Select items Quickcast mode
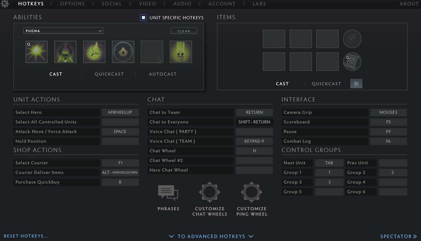The width and height of the screenshot is (421, 241). click(x=326, y=84)
